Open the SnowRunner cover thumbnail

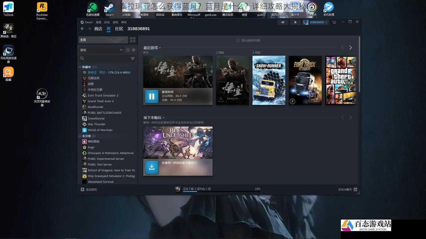pyautogui.click(x=269, y=80)
